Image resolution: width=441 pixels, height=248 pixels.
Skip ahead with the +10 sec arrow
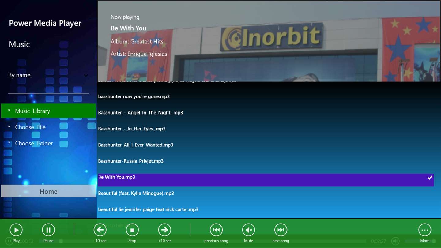coord(164,230)
